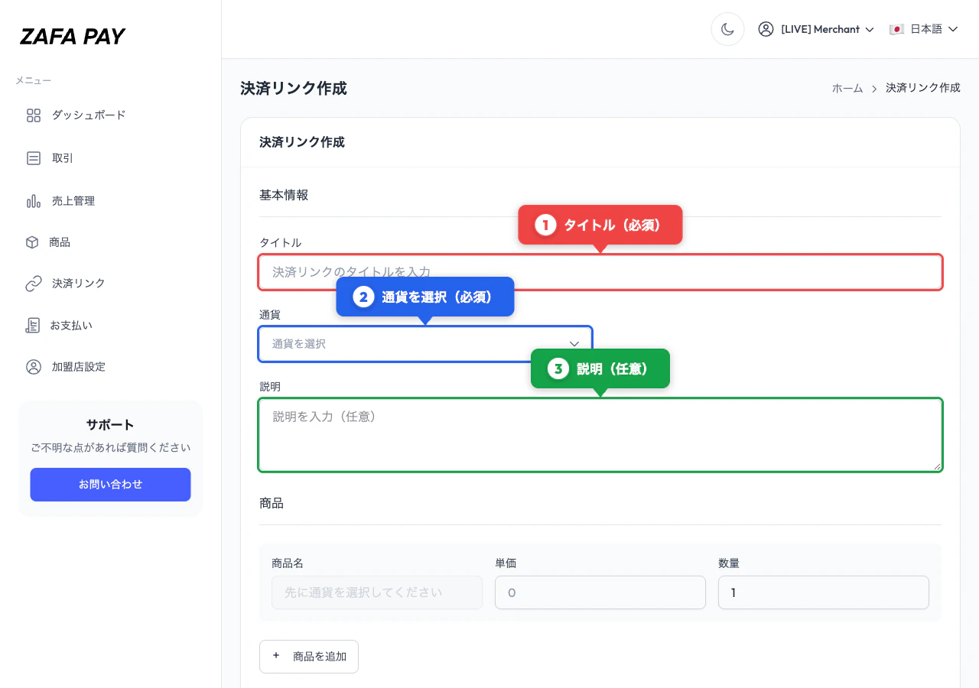Open 売上管理 via its bar chart icon
Viewport: 979px width, 688px height.
pos(33,201)
